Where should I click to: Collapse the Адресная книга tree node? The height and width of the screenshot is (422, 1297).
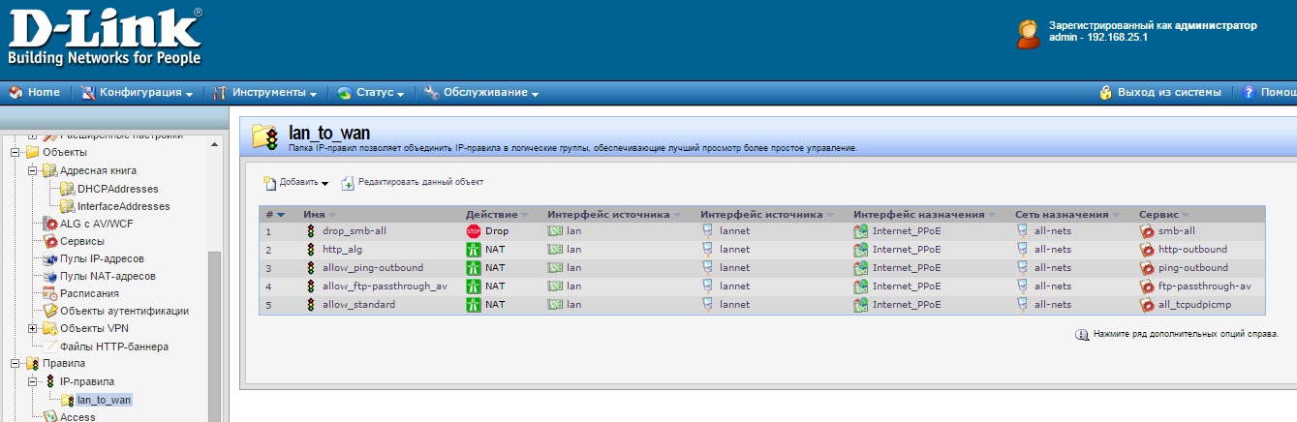(32, 170)
